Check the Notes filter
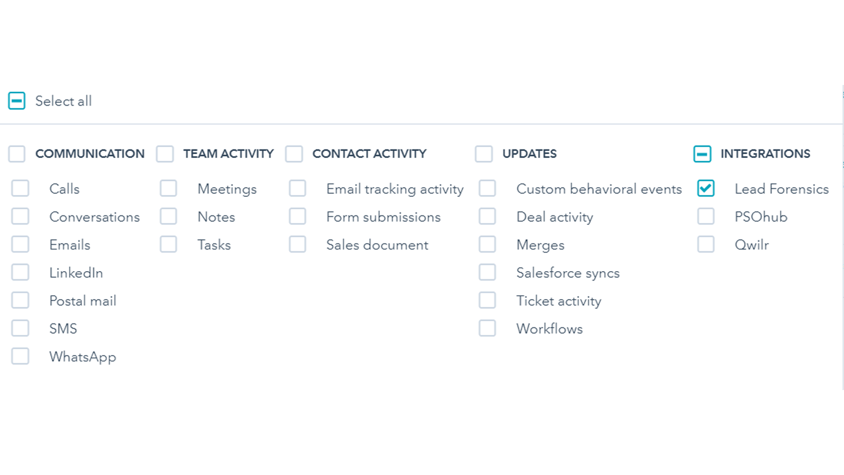 pyautogui.click(x=168, y=216)
